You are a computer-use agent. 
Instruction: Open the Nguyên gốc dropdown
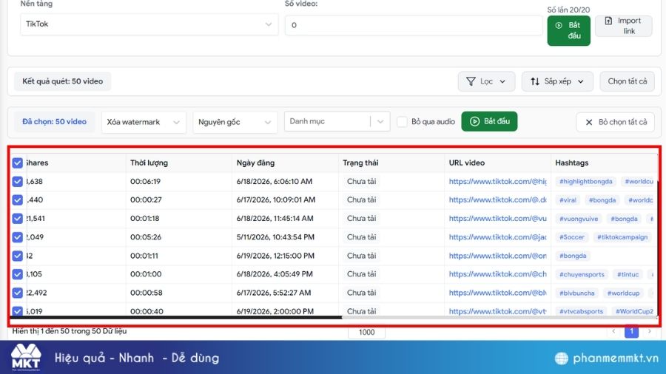click(235, 122)
